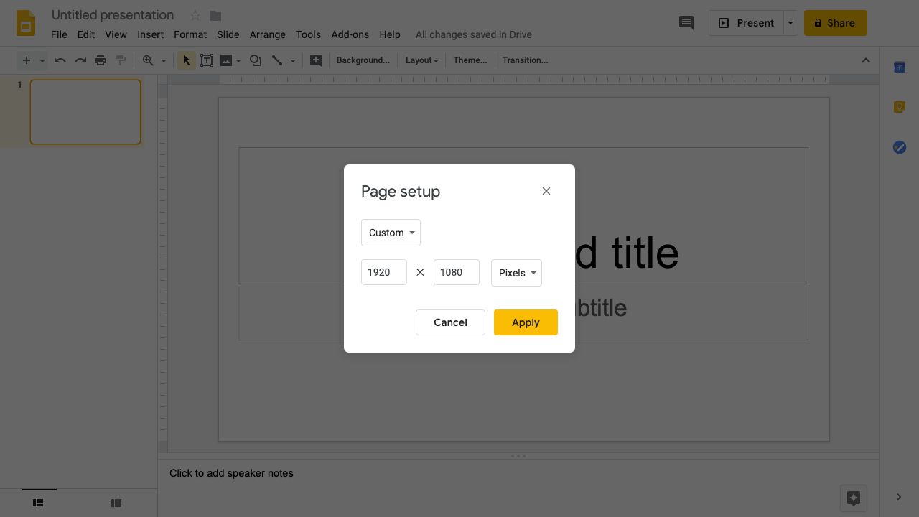Click the Print icon
The image size is (919, 517).
(101, 60)
